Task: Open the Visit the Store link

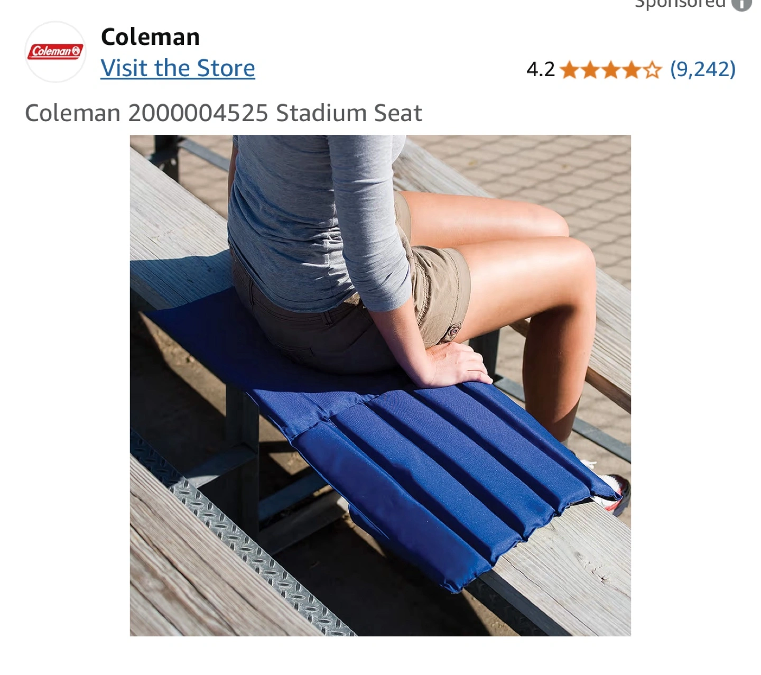Action: (178, 68)
